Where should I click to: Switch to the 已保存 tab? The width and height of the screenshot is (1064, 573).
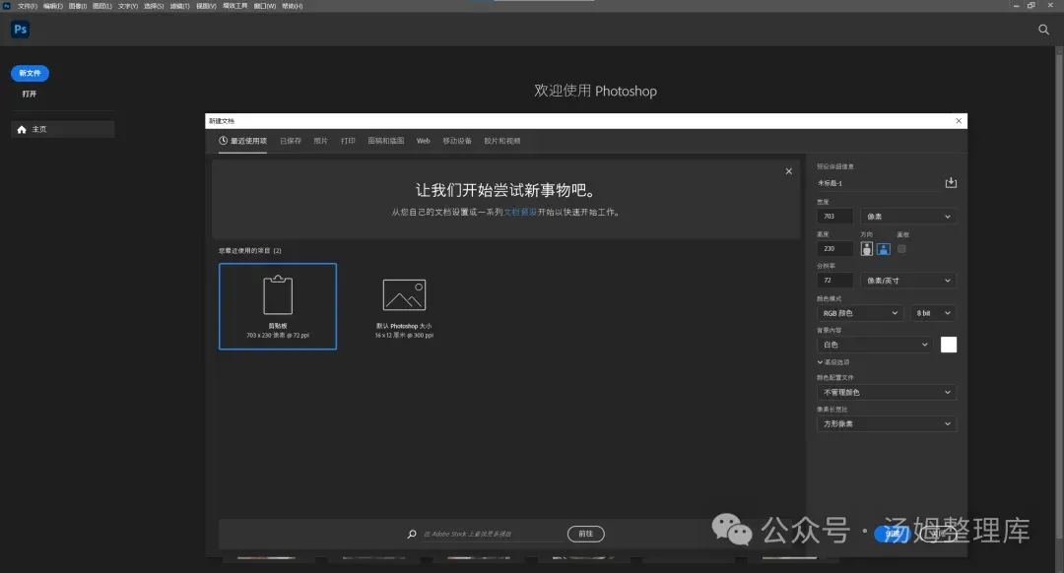pos(291,141)
